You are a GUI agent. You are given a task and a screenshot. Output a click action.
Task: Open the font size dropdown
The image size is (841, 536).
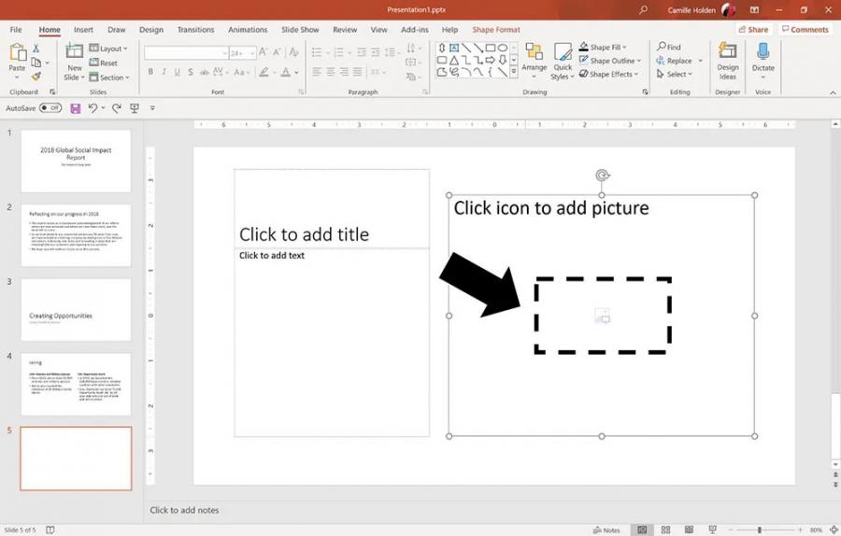252,52
